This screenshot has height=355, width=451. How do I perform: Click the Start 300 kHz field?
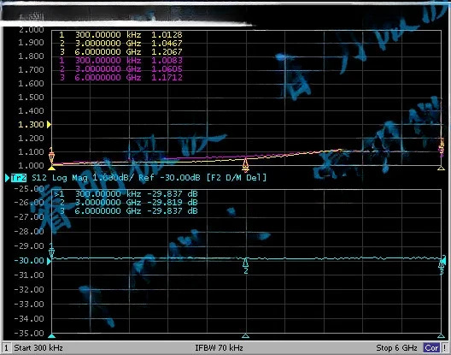click(38, 348)
